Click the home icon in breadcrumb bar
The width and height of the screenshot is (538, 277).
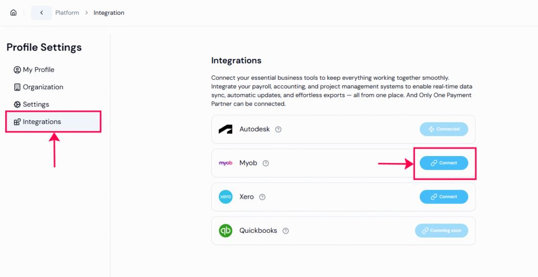[14, 13]
